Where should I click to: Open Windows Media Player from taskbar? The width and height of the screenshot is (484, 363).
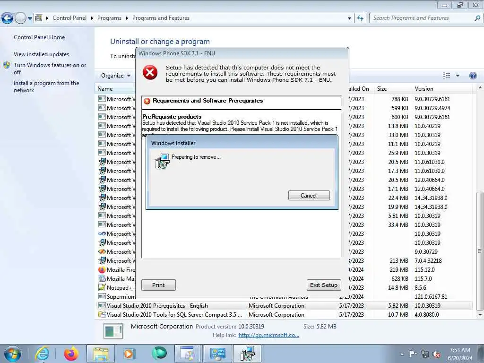click(129, 354)
